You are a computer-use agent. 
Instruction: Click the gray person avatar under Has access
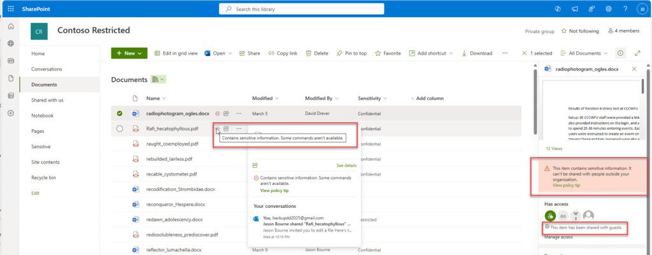(588, 216)
